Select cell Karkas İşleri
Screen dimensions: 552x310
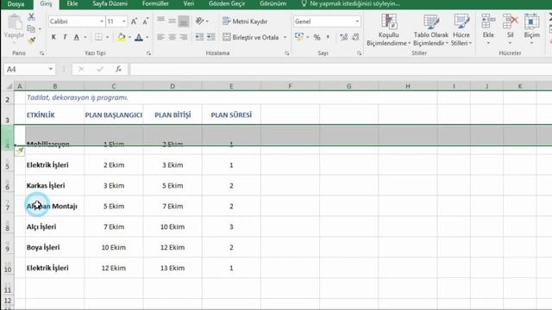tap(54, 186)
